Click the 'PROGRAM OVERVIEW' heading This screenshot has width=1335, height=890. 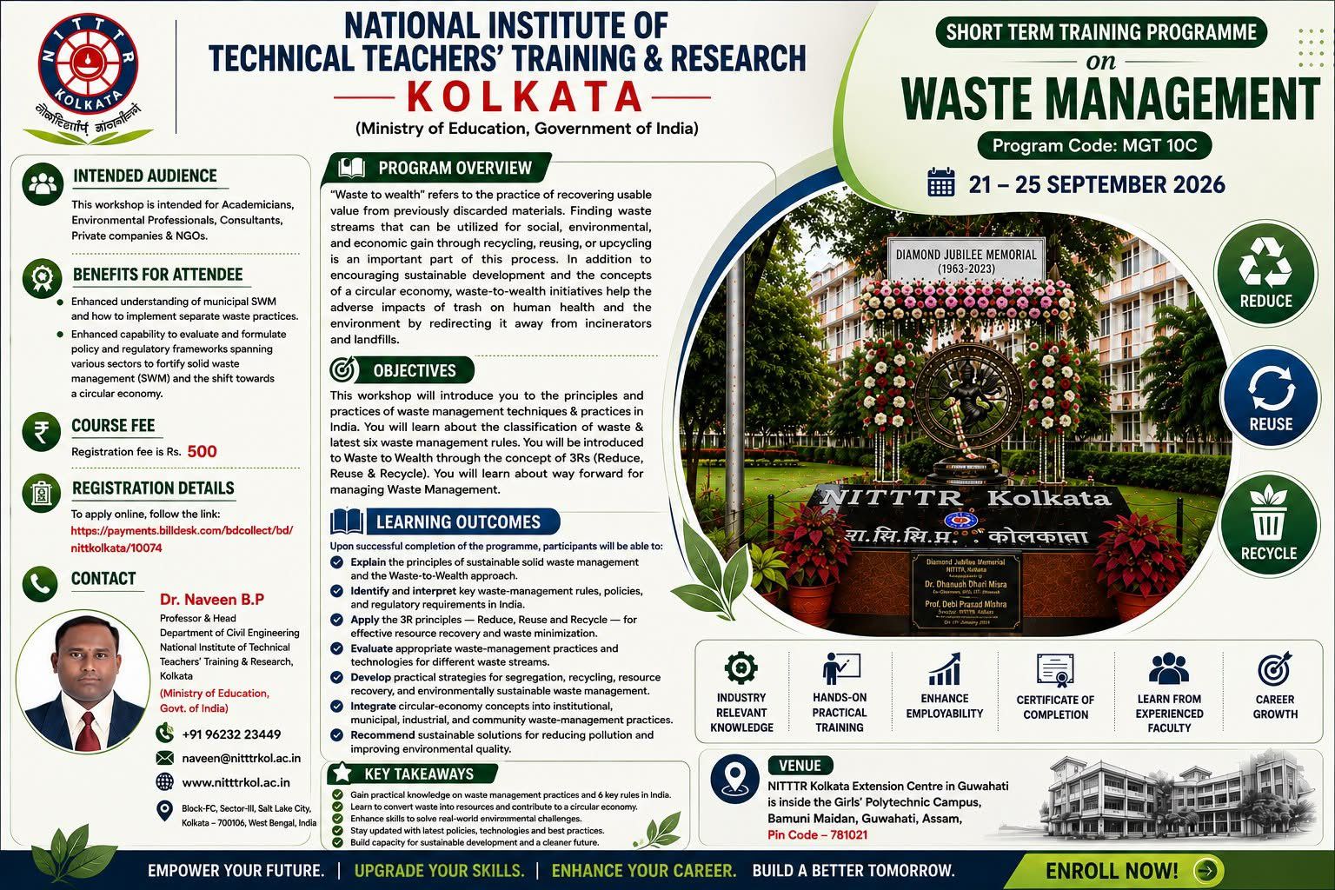(x=455, y=168)
